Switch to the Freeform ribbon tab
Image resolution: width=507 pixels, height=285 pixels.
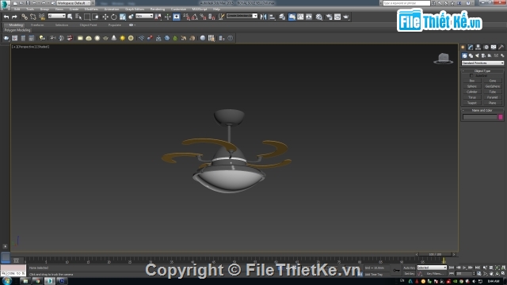pos(37,25)
